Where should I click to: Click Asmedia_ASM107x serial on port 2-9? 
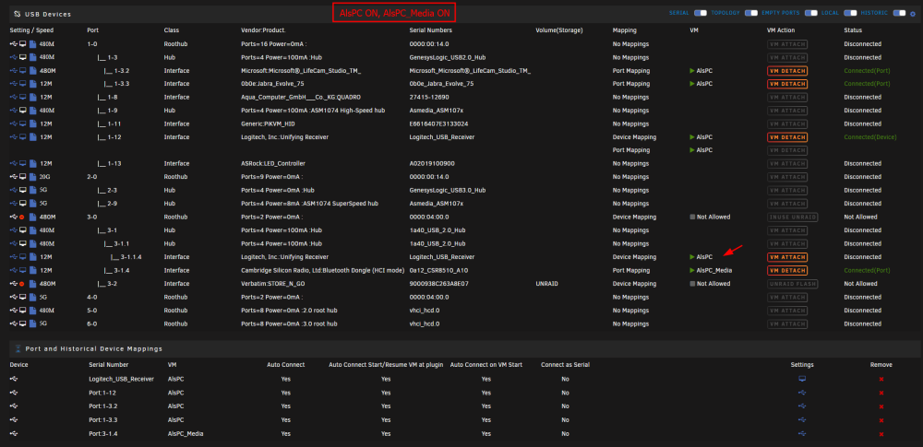(437, 204)
